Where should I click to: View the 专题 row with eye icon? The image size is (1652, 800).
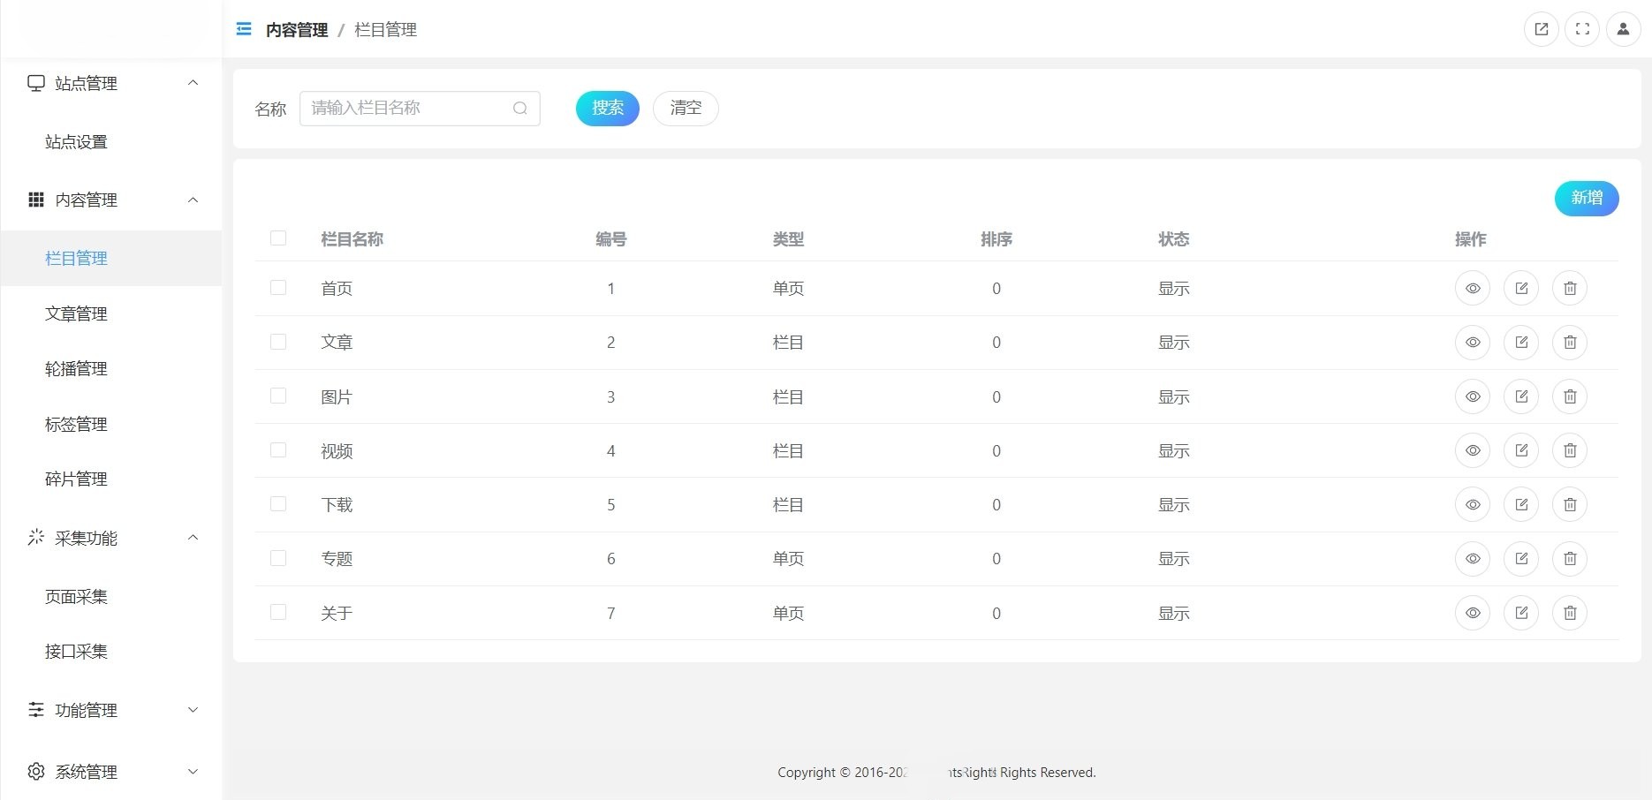1473,558
